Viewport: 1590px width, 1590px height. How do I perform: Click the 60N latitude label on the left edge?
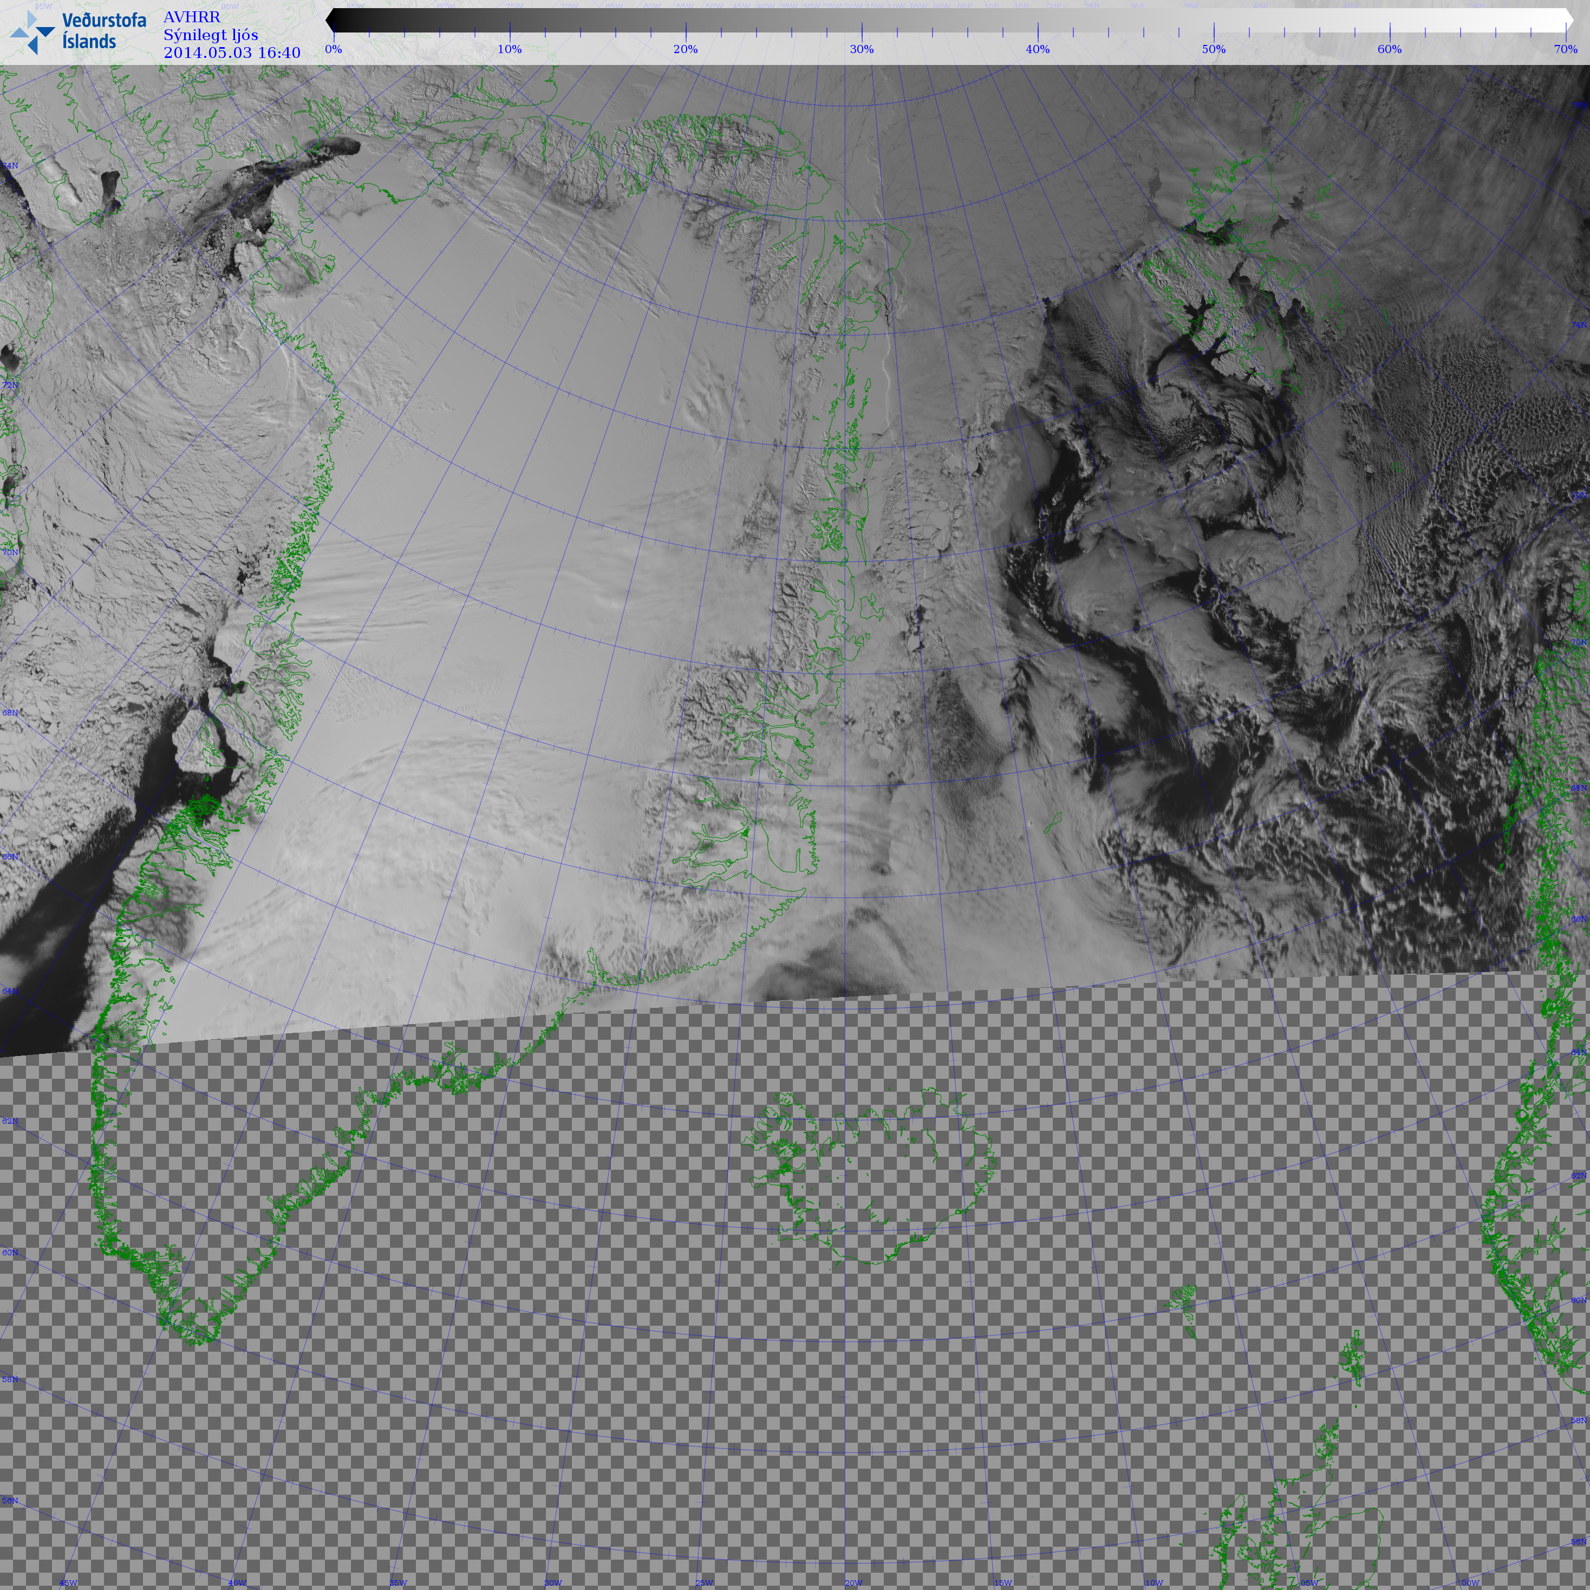point(10,1253)
